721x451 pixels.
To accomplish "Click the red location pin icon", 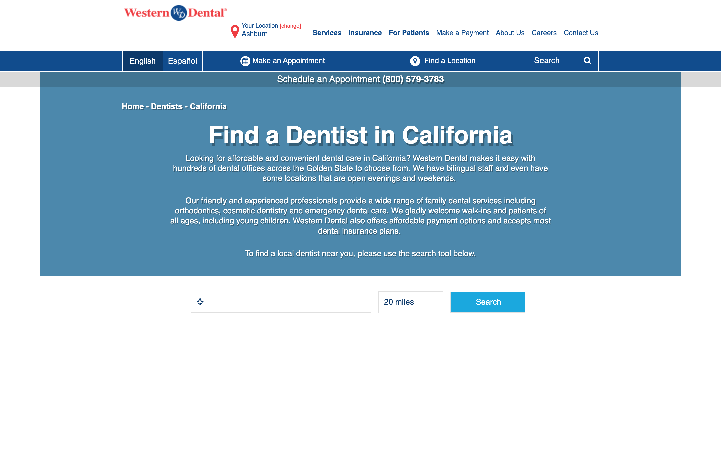I will [235, 31].
